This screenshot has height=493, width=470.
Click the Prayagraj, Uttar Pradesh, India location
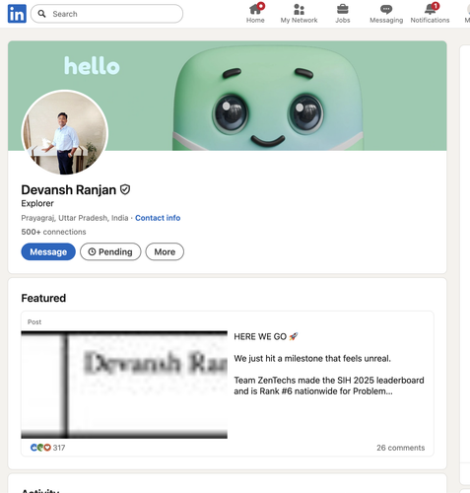[x=75, y=218]
